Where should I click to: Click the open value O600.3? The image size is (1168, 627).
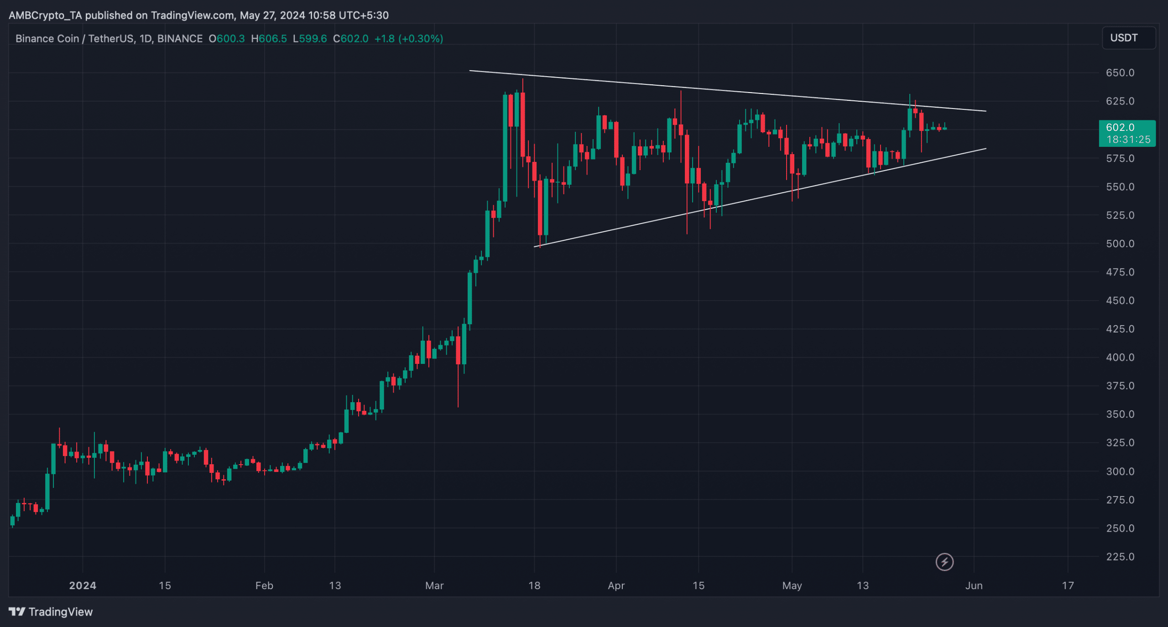tap(227, 39)
